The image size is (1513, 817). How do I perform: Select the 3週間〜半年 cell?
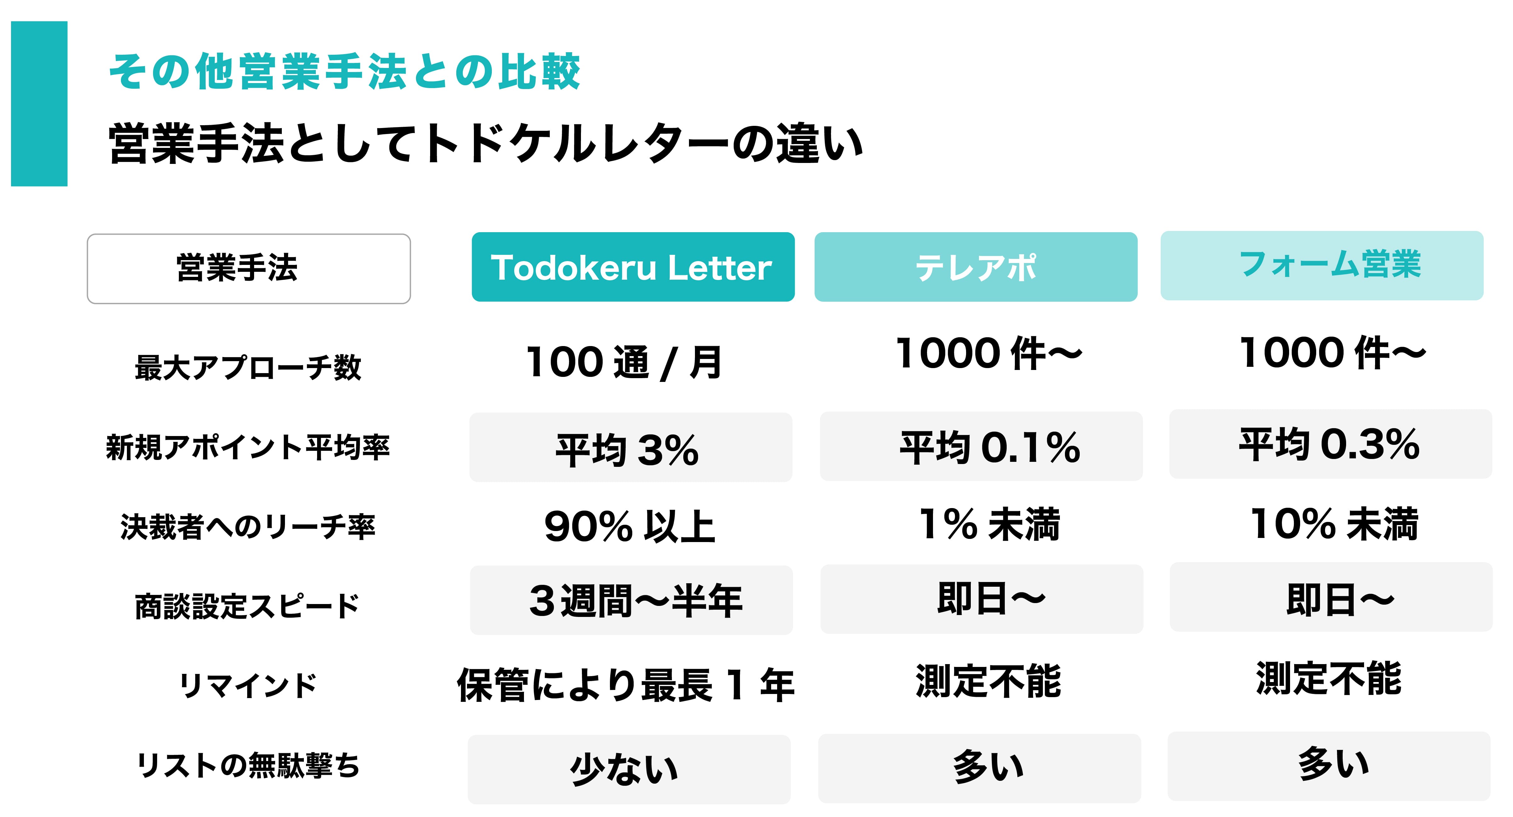(x=631, y=600)
